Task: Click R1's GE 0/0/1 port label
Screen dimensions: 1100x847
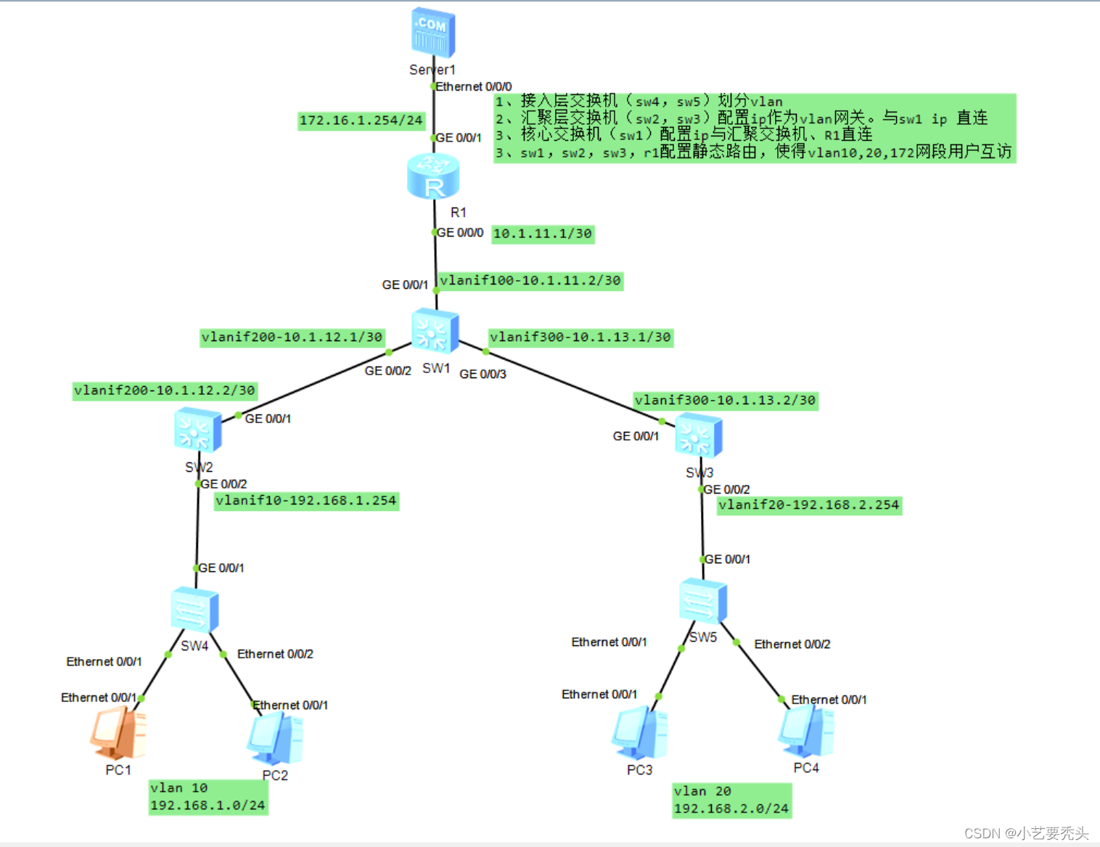Action: point(459,137)
